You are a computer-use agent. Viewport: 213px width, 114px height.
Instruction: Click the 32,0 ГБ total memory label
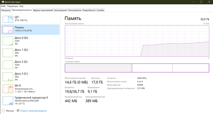tap(205, 19)
